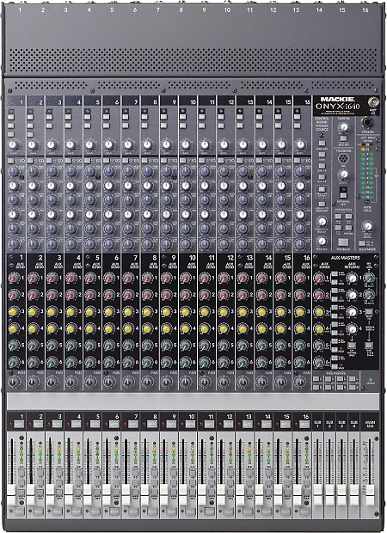
Task: Click the yellow Aux 3 knob on channel 9
Action: (166, 312)
